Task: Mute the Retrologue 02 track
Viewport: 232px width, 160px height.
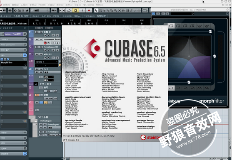Action: (37, 47)
